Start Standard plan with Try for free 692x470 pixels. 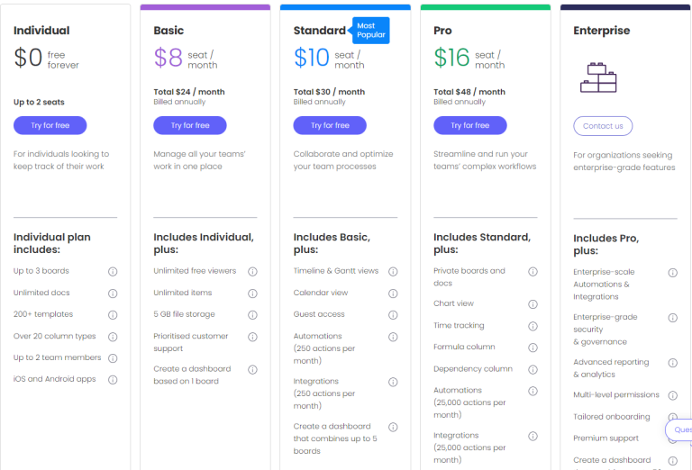[330, 126]
